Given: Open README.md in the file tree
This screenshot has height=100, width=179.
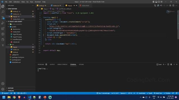Looking at the screenshot, I should click(x=16, y=62).
